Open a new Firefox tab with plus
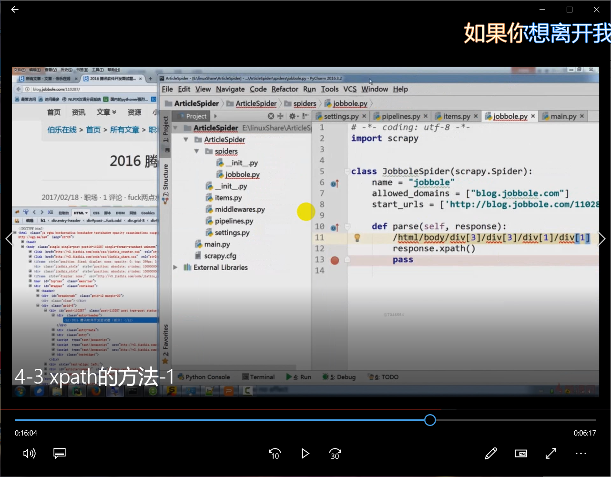 (150, 79)
